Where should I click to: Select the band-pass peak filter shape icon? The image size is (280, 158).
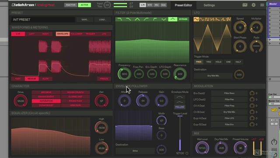pos(137,19)
